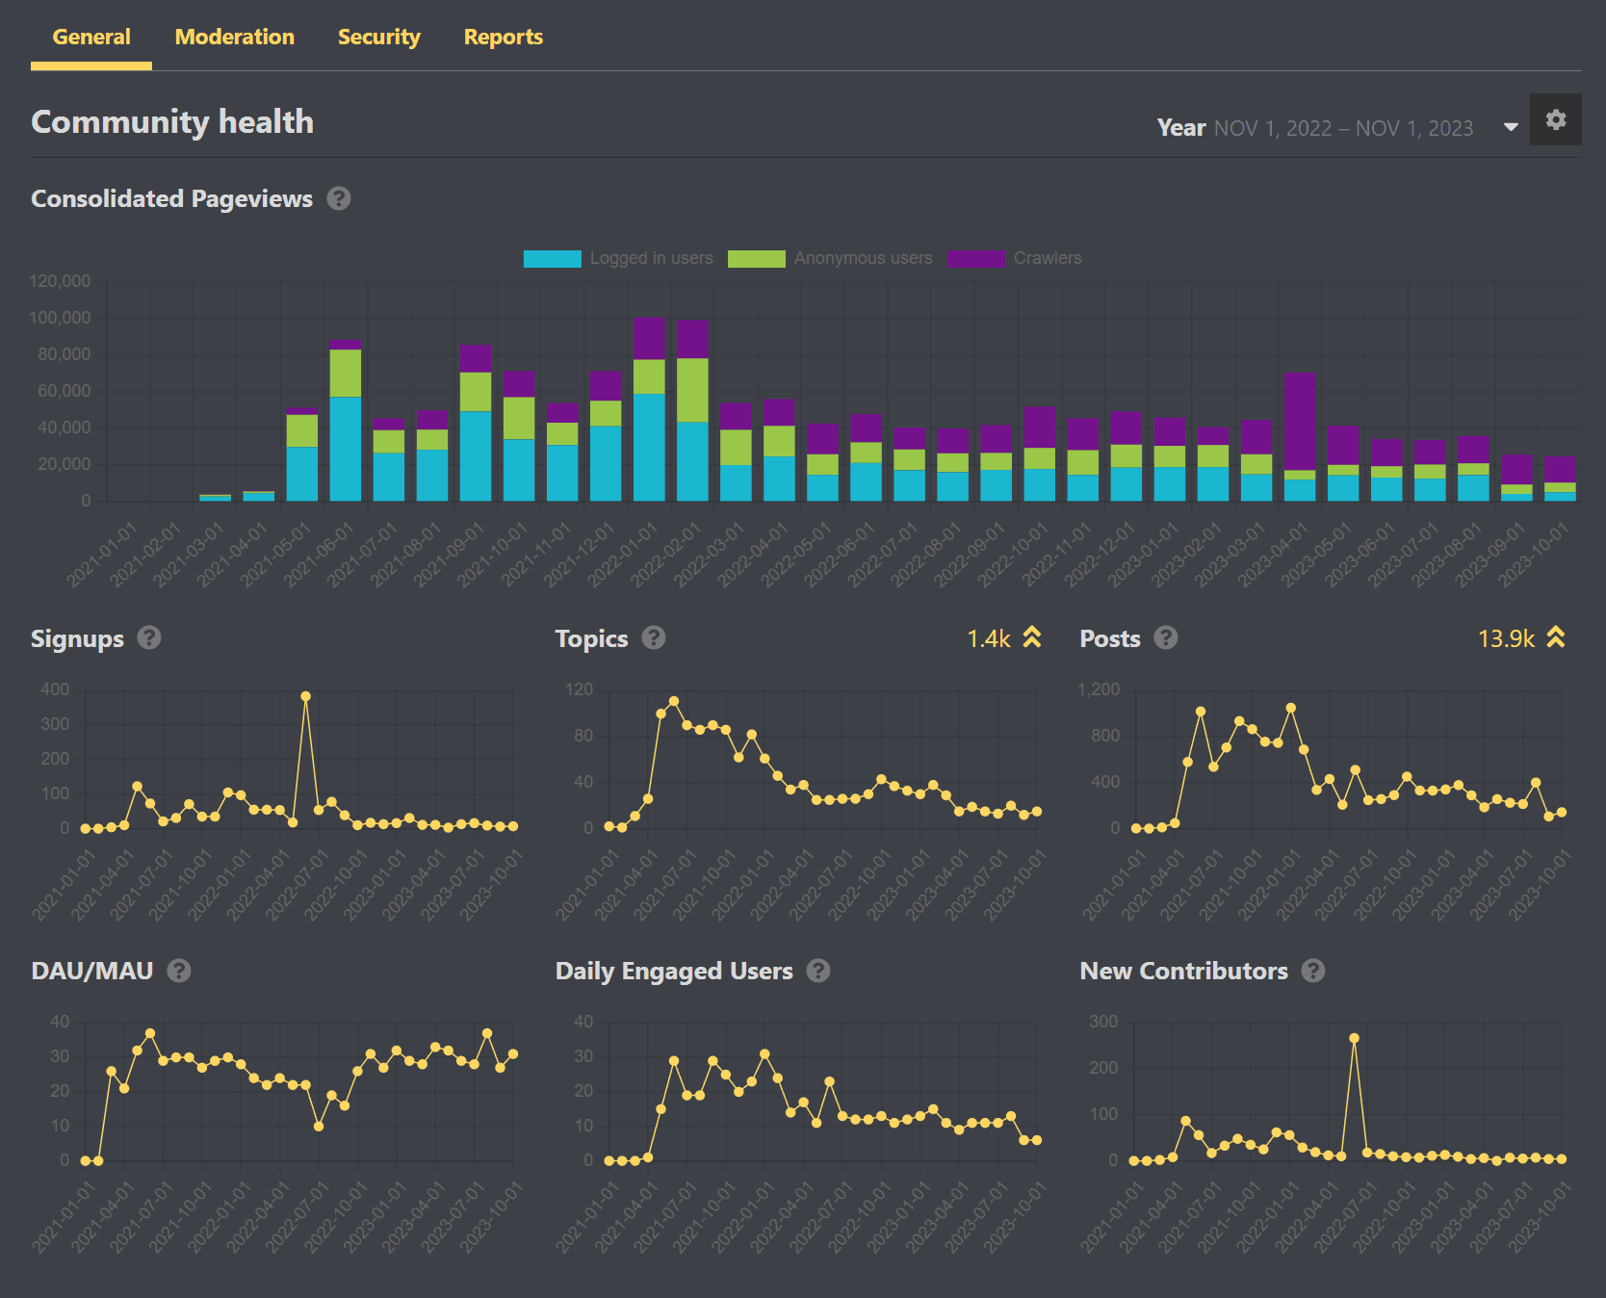The image size is (1606, 1298).
Task: Expand the Year period dropdown arrow
Action: (1511, 127)
